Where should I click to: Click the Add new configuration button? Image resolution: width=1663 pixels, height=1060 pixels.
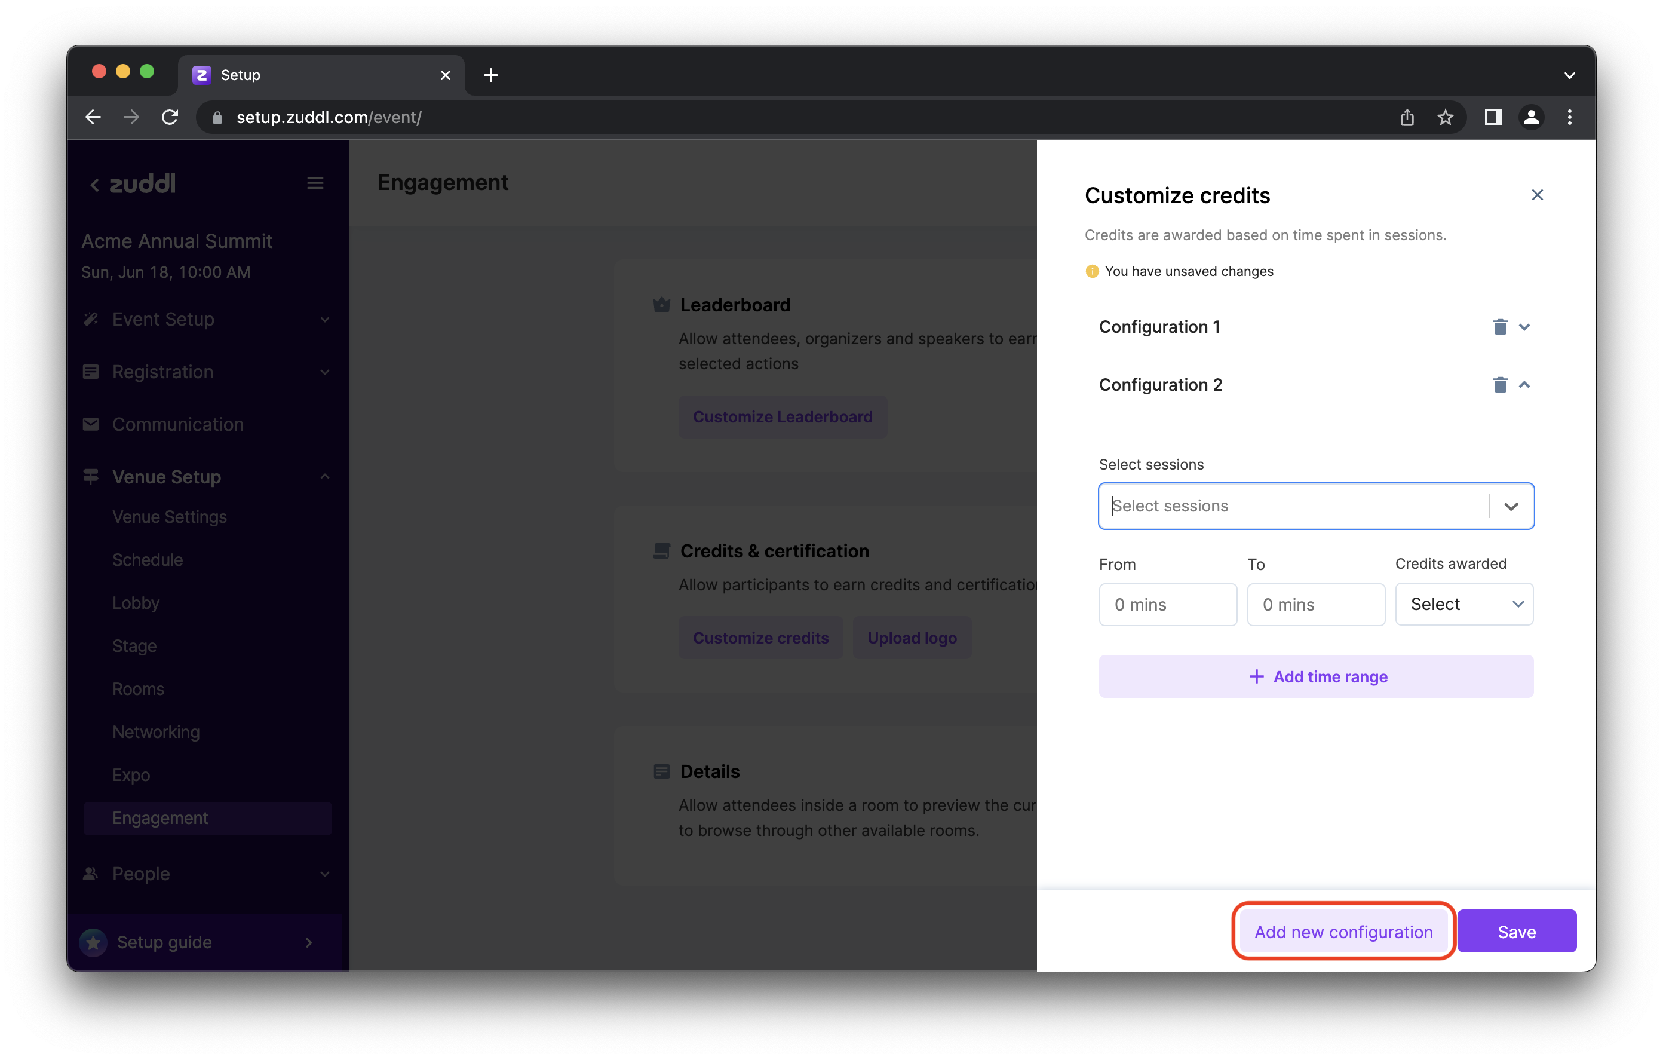click(x=1343, y=931)
